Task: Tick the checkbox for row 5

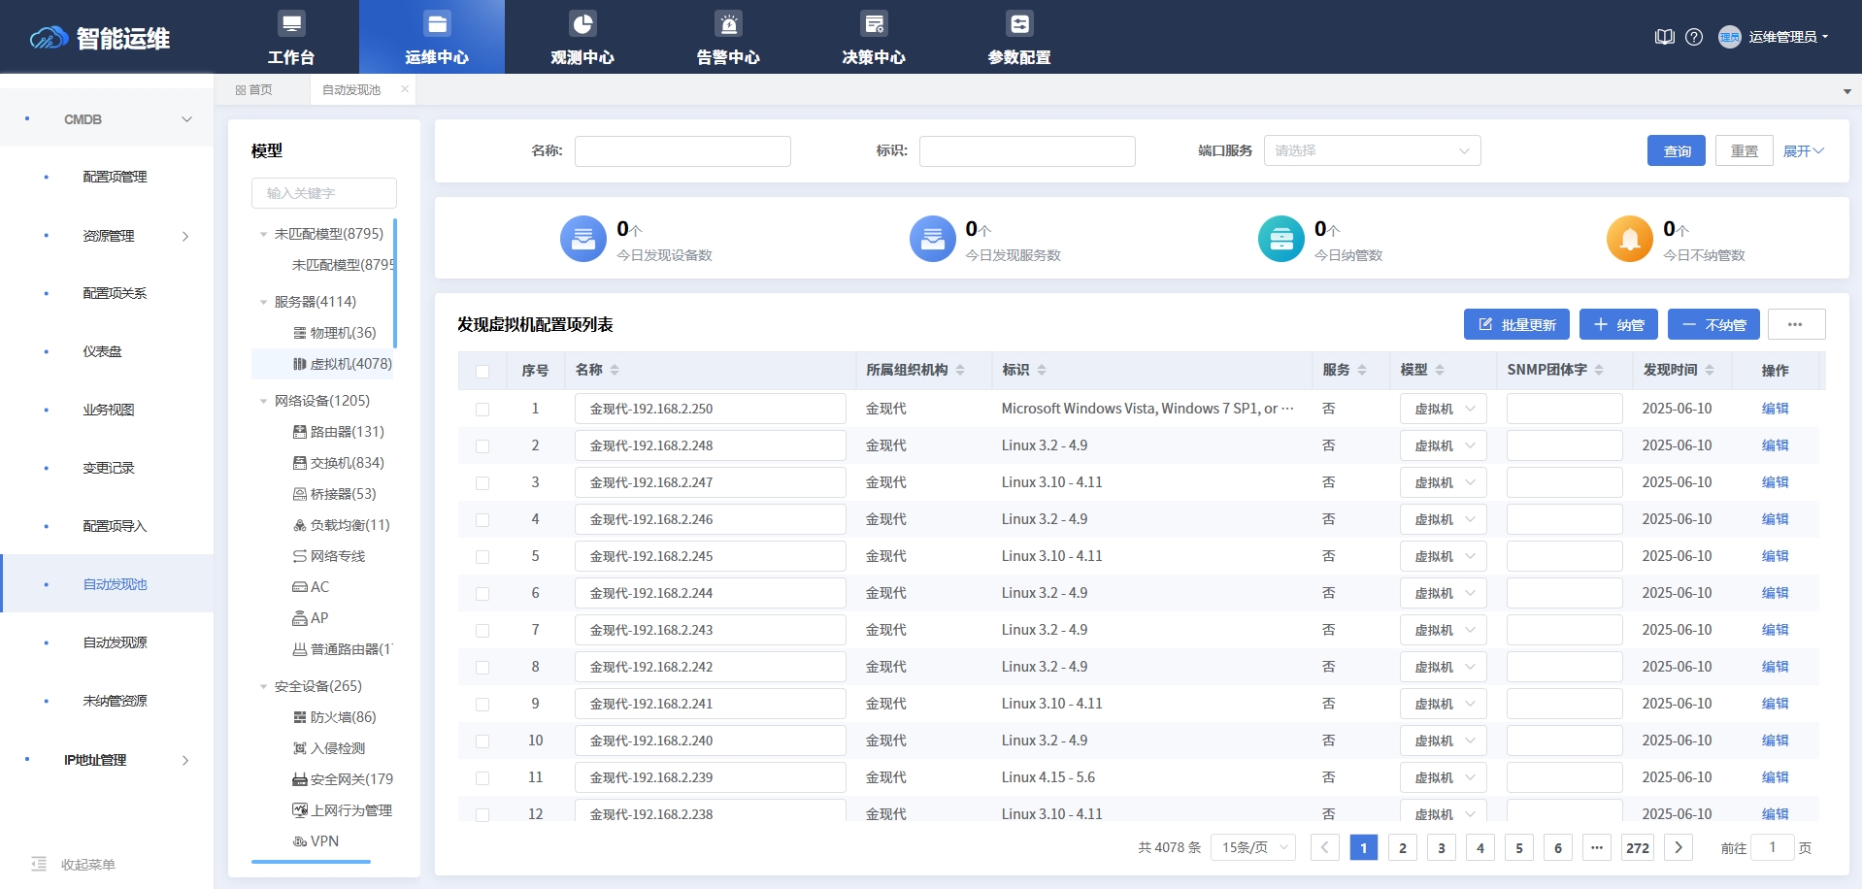Action: click(482, 557)
